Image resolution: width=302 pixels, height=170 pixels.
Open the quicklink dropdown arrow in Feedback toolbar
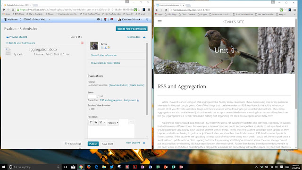(104, 122)
